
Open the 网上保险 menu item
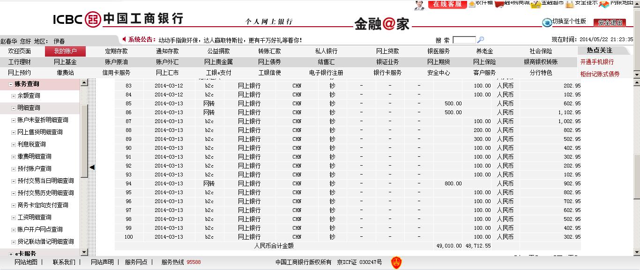coord(484,62)
